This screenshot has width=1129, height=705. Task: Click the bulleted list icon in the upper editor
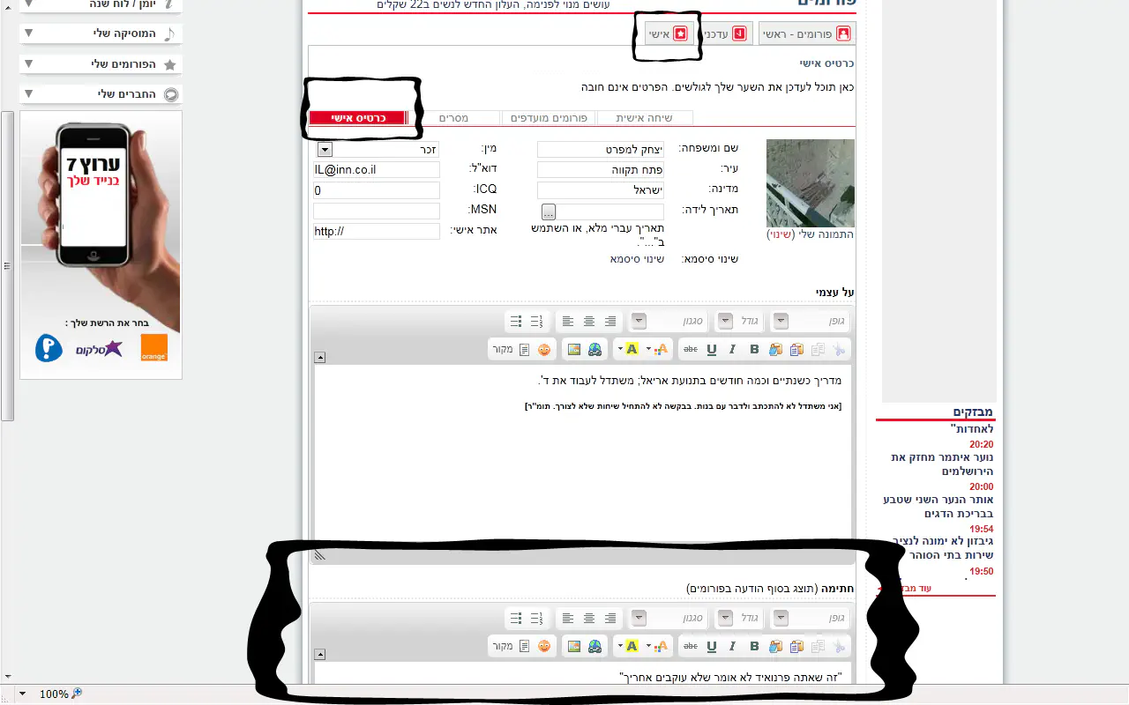[x=517, y=321]
